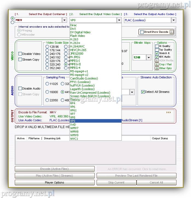Select the 128:96 video scale size
191x198 pixels.
click(47, 47)
